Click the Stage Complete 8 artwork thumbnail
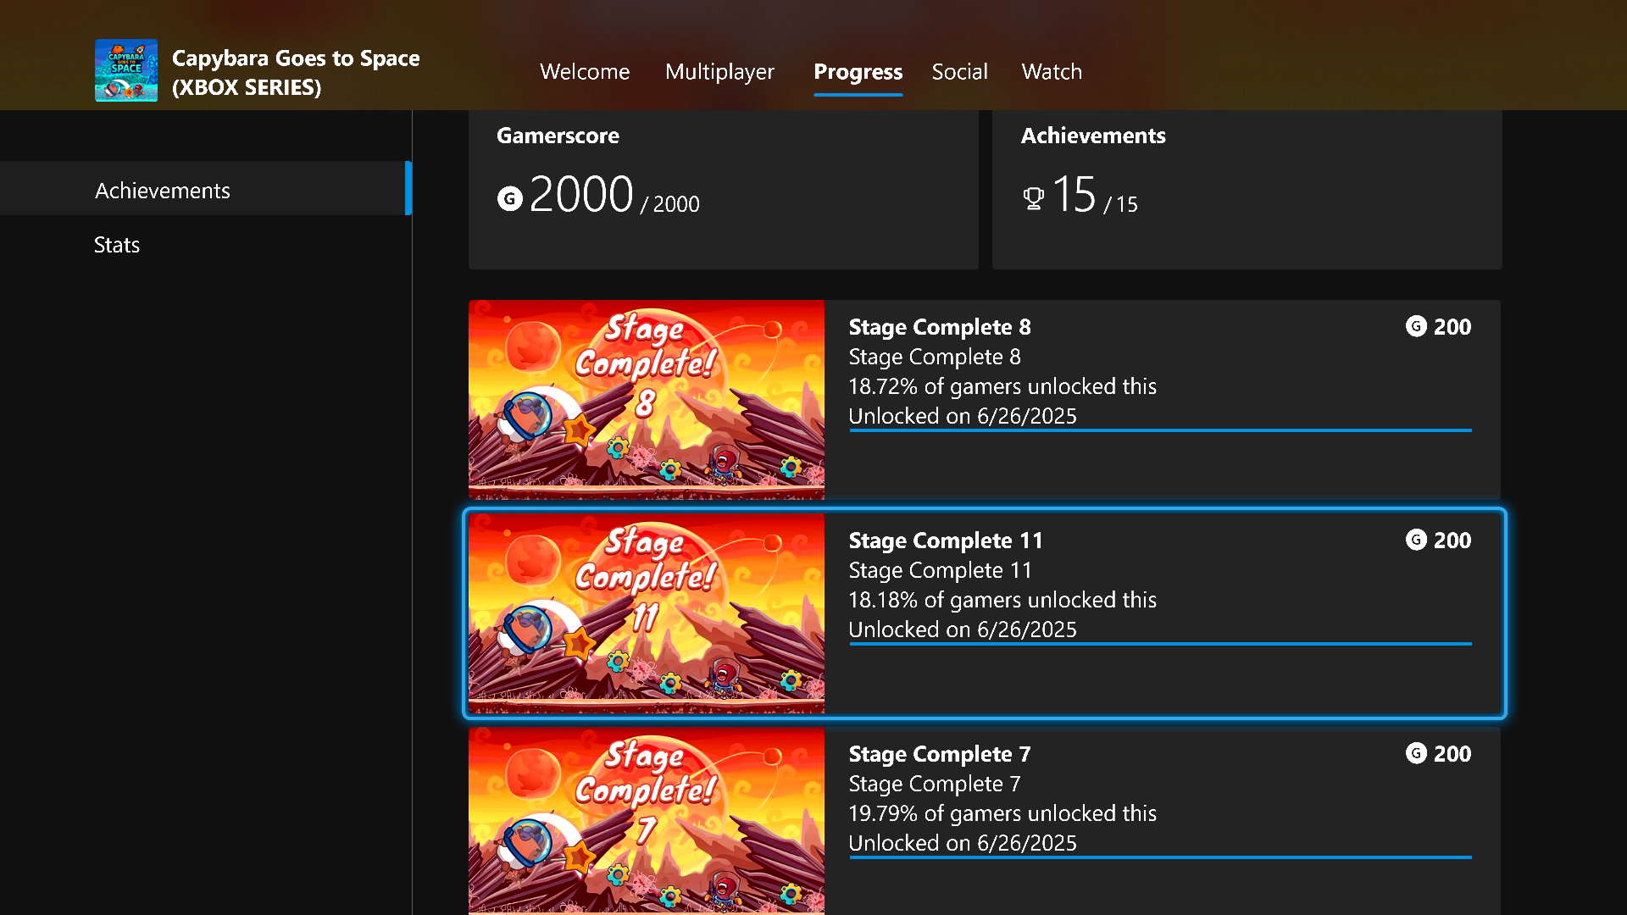The width and height of the screenshot is (1627, 915). pyautogui.click(x=646, y=398)
